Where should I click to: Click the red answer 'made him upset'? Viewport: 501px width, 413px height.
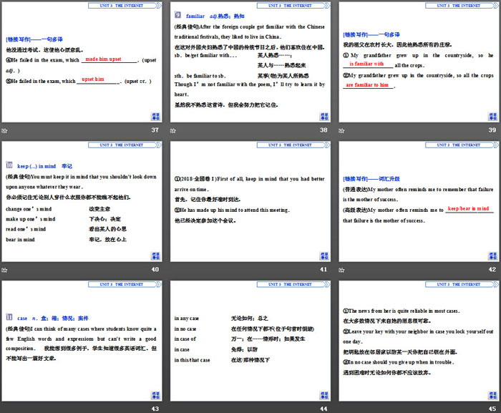coord(104,59)
